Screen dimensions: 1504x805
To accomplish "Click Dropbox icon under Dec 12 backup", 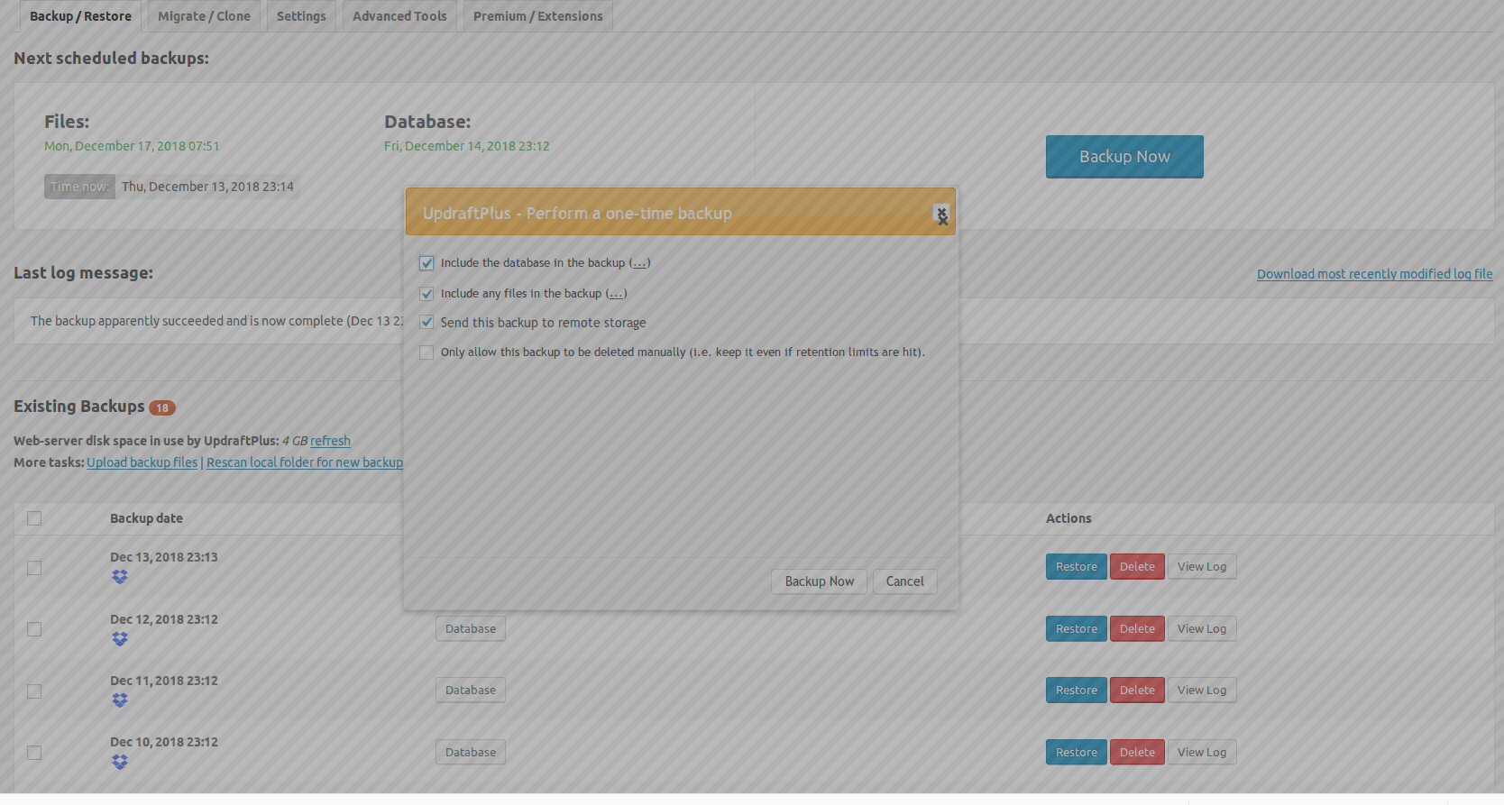I will click(120, 639).
